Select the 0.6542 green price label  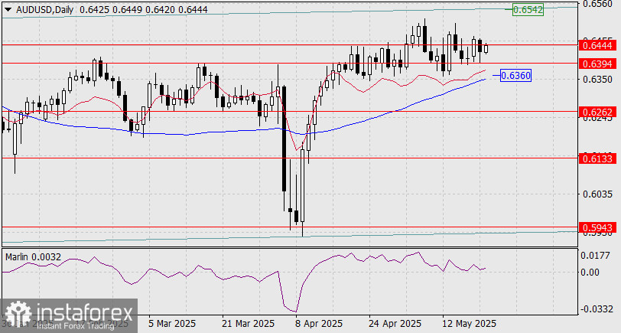(x=528, y=9)
